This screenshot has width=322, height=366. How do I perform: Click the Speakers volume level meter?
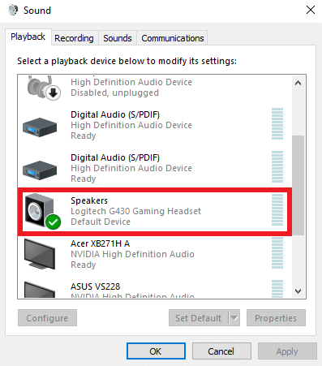point(277,209)
